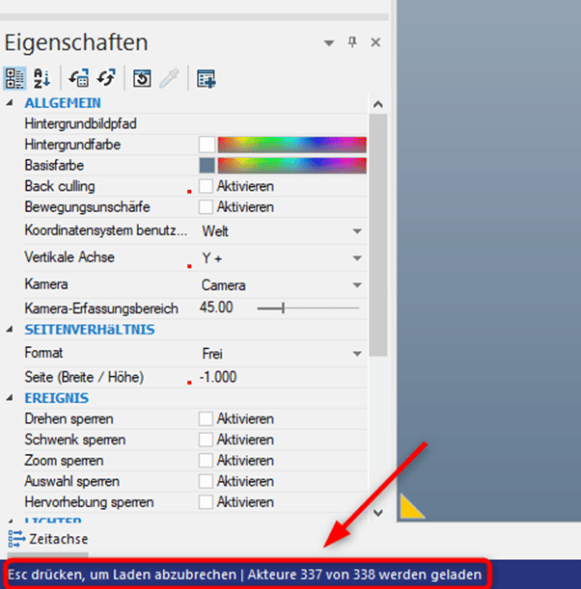
Task: Pin the Eigenschaften panel
Action: point(352,42)
